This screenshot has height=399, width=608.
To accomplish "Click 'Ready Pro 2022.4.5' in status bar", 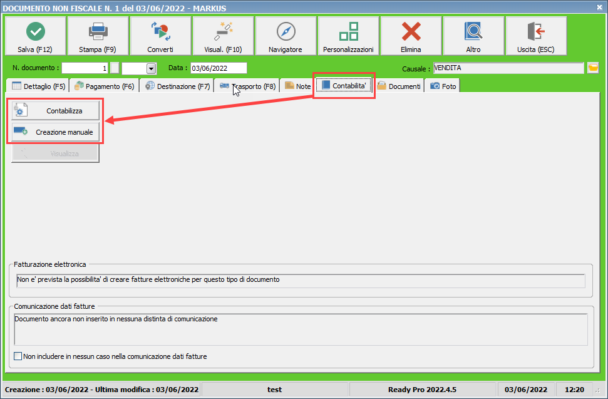I will point(422,390).
